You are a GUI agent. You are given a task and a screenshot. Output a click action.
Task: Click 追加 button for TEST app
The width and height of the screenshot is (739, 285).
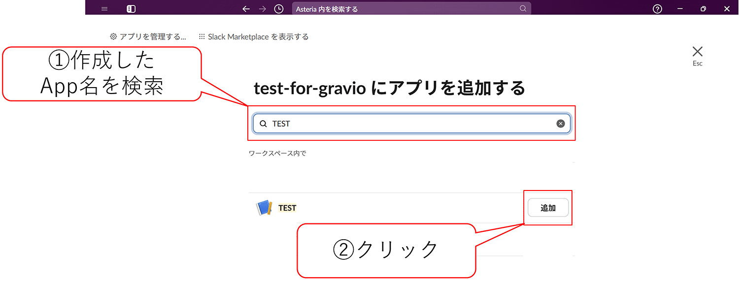point(548,208)
